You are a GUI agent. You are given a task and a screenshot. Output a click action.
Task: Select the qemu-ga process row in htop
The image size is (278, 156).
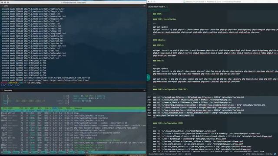pos(73,143)
